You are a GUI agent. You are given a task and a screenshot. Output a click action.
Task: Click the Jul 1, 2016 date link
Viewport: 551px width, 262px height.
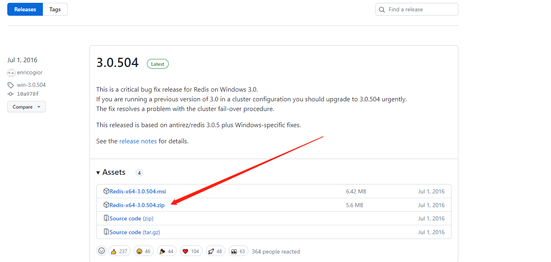click(x=22, y=59)
